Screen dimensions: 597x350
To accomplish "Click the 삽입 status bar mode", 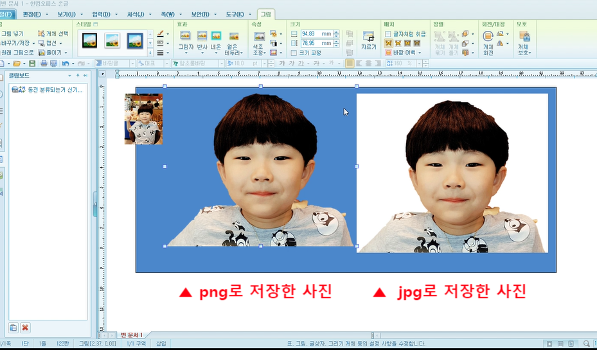I will (161, 344).
